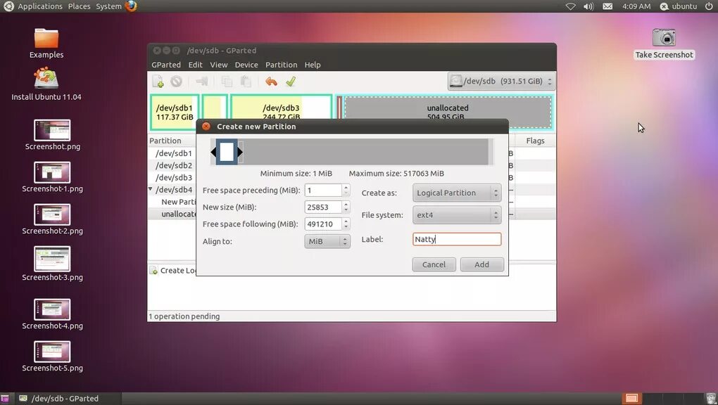Image resolution: width=718 pixels, height=405 pixels.
Task: Click the network indicator icon
Action: (x=571, y=6)
